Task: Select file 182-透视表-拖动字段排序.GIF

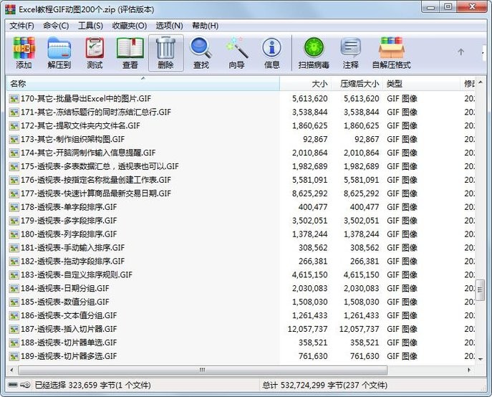Action: point(72,262)
